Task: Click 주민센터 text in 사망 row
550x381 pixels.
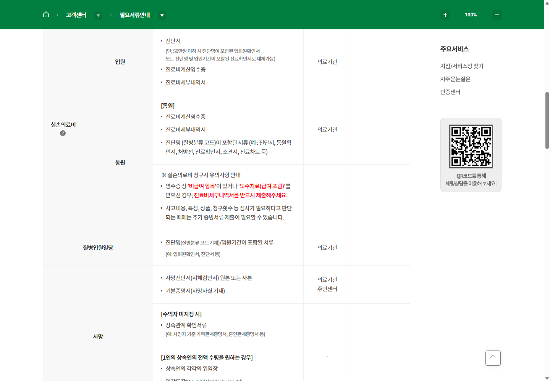Action: coord(327,289)
